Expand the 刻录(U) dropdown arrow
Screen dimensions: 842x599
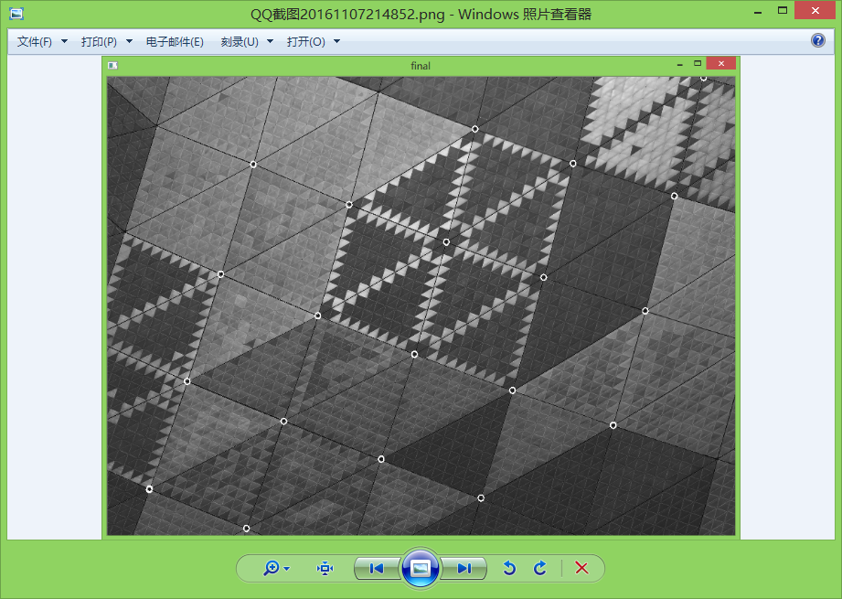click(x=270, y=41)
